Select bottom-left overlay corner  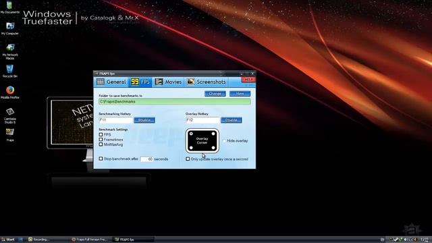pos(191,148)
